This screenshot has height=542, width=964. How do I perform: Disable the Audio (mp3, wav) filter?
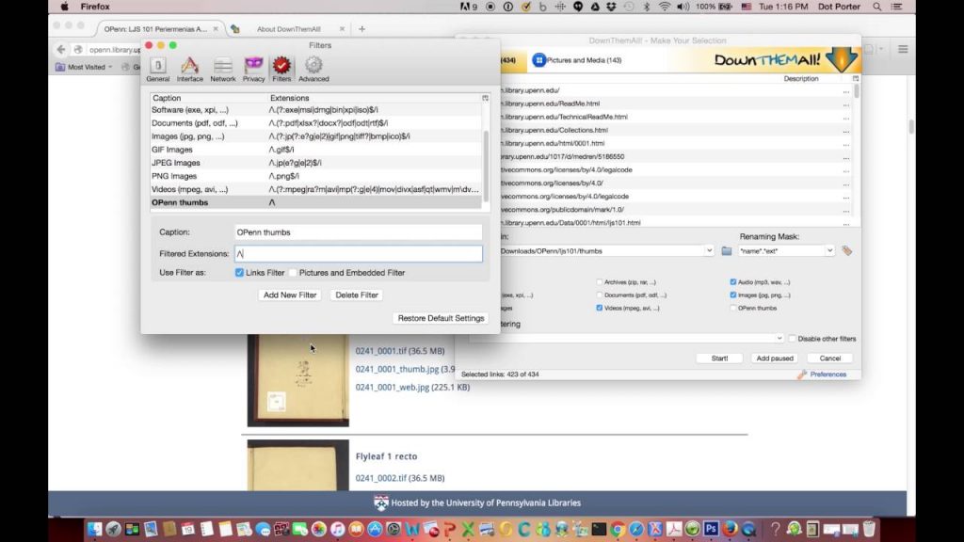pos(732,282)
